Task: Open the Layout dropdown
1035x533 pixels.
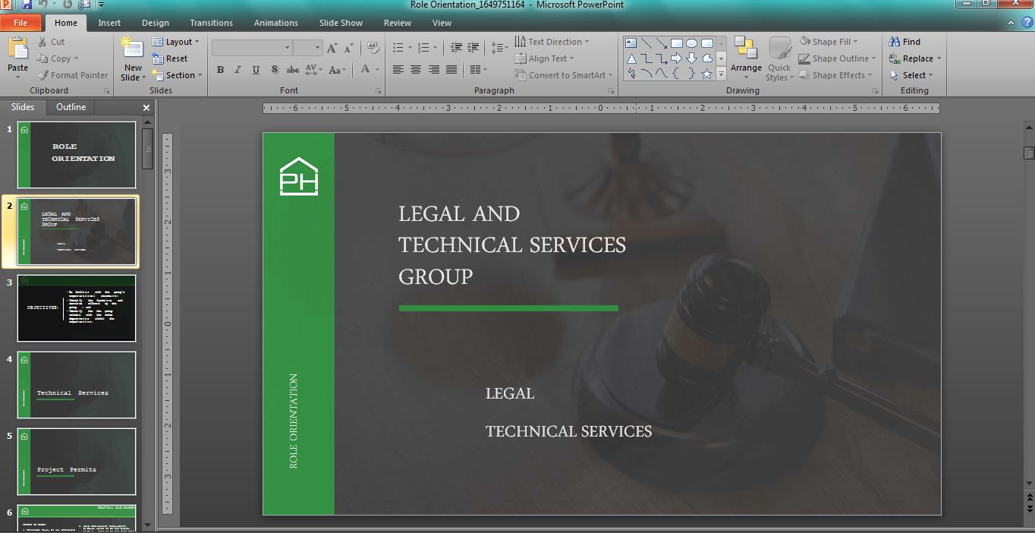Action: [x=175, y=42]
